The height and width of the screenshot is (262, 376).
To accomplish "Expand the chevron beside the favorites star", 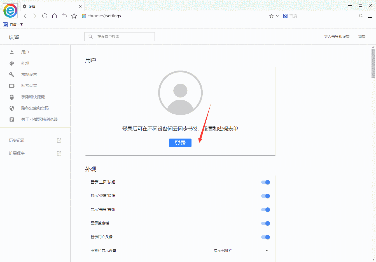I will tap(277, 16).
